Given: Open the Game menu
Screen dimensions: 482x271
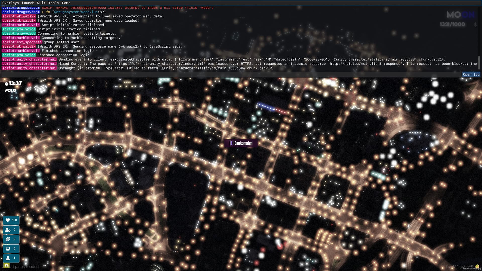Looking at the screenshot, I should tap(66, 3).
